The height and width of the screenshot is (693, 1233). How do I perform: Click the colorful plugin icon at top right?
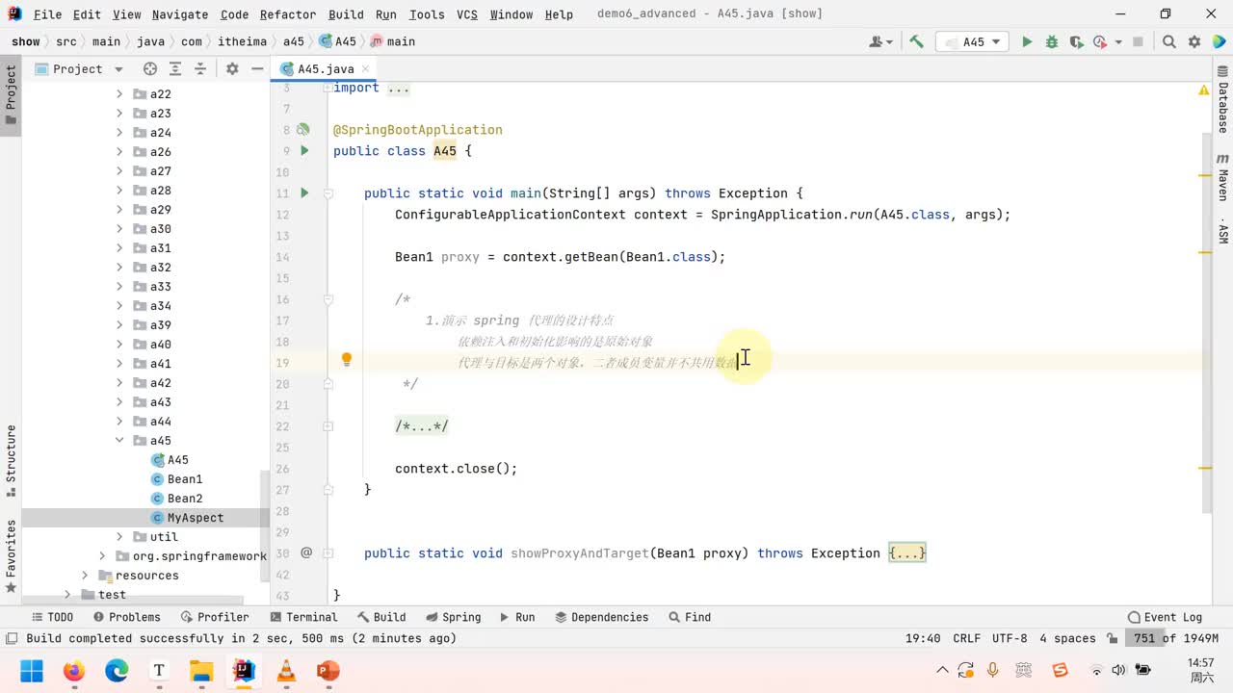(1219, 41)
